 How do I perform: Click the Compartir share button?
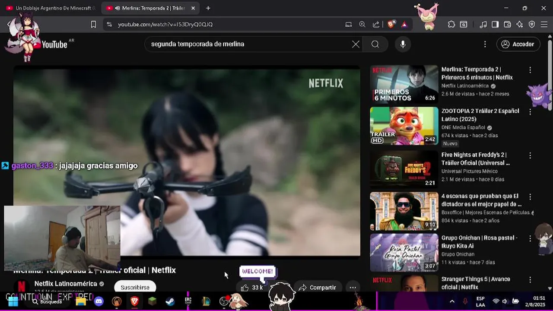point(317,288)
